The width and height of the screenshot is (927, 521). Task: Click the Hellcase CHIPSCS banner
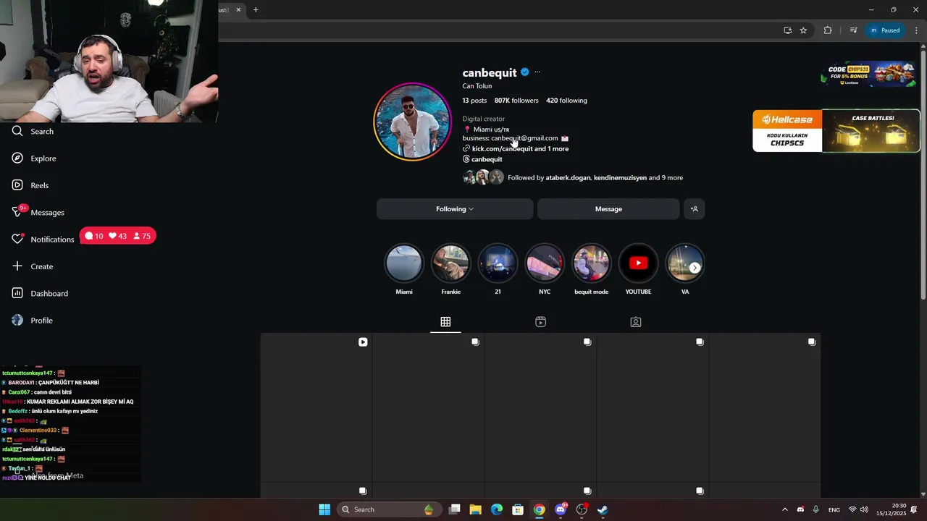[836, 131]
